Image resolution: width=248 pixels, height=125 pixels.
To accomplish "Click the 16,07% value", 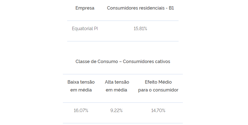I will click(x=81, y=111).
